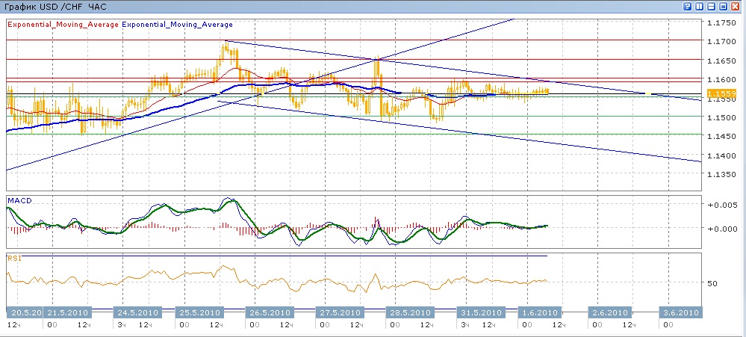Screen dimensions: 746x337
Task: Maximize the USD/CHF chart window
Action: pos(724,6)
